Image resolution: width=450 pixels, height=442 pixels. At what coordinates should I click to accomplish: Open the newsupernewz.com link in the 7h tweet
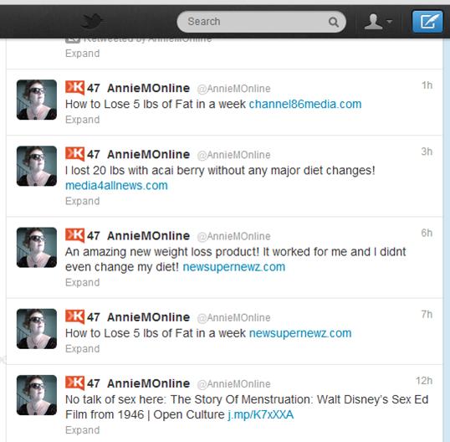click(300, 333)
